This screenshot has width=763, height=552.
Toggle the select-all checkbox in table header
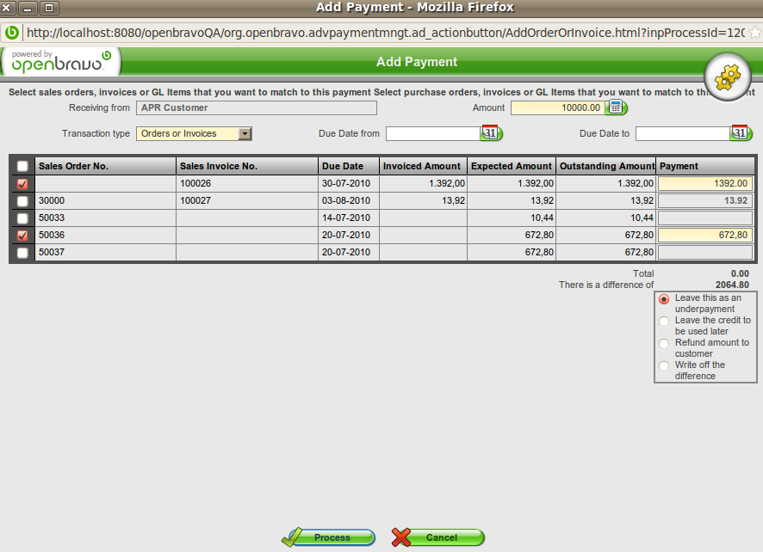[x=22, y=166]
